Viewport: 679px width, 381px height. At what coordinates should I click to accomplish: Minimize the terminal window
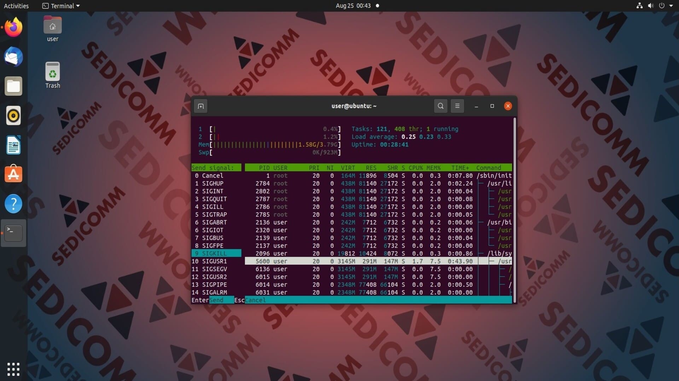(476, 106)
